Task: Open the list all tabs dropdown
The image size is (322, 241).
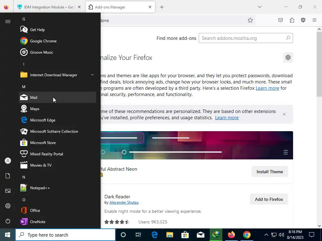Action: (x=259, y=7)
